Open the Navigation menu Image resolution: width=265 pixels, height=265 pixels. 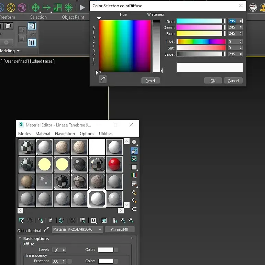click(x=65, y=134)
